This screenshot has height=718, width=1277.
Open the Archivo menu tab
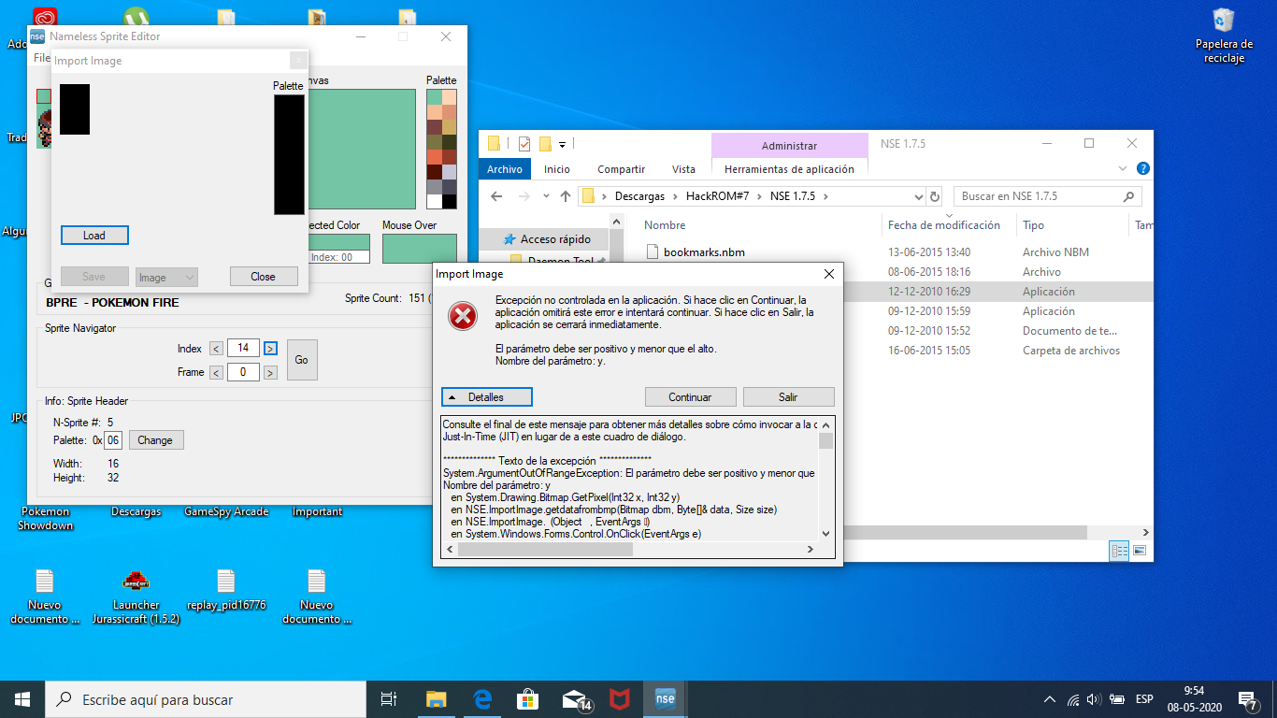(505, 169)
